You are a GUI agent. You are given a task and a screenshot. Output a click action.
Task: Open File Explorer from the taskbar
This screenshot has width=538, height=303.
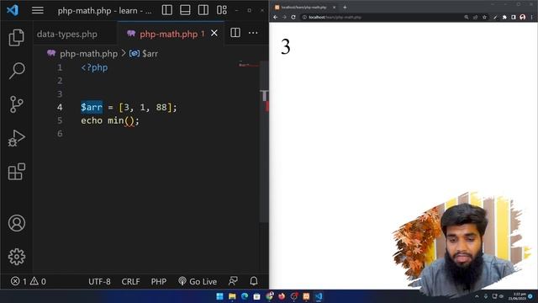[232, 296]
